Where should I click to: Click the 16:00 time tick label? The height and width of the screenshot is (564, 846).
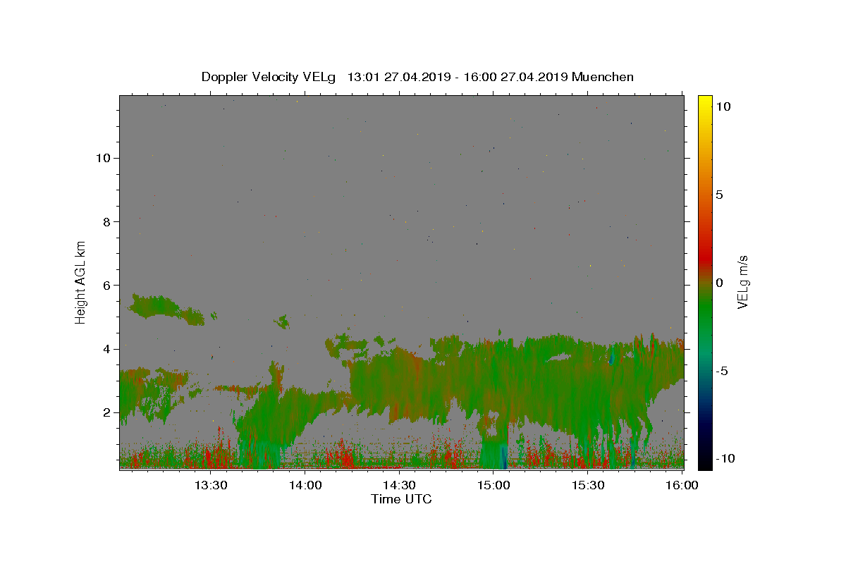pyautogui.click(x=682, y=485)
